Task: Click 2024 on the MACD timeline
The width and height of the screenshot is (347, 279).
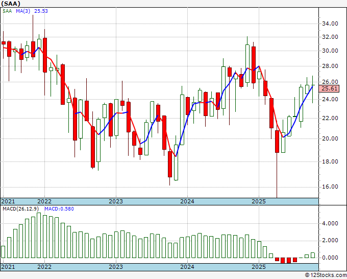Action: click(187, 267)
